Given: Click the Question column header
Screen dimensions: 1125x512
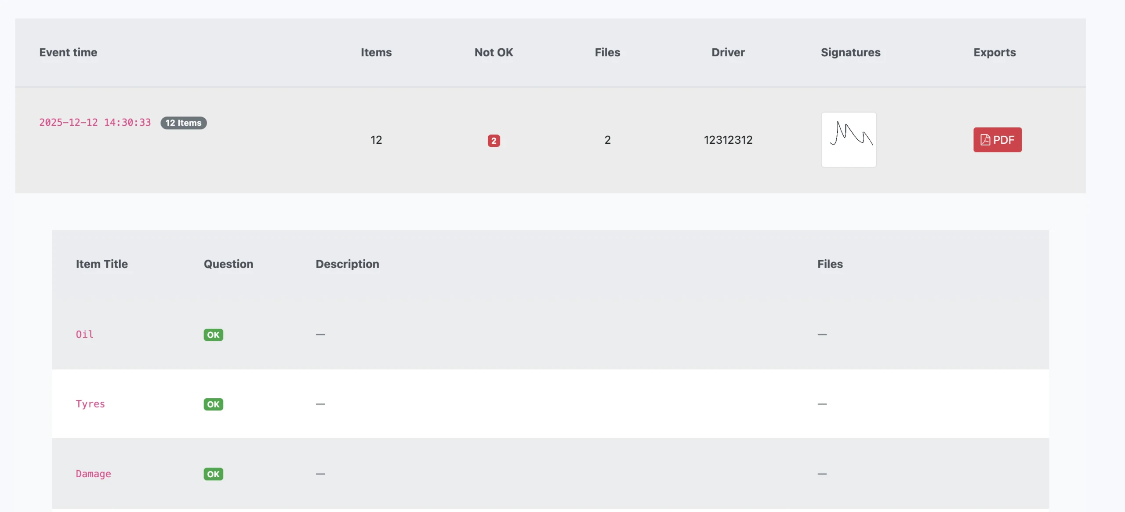Looking at the screenshot, I should 228,264.
